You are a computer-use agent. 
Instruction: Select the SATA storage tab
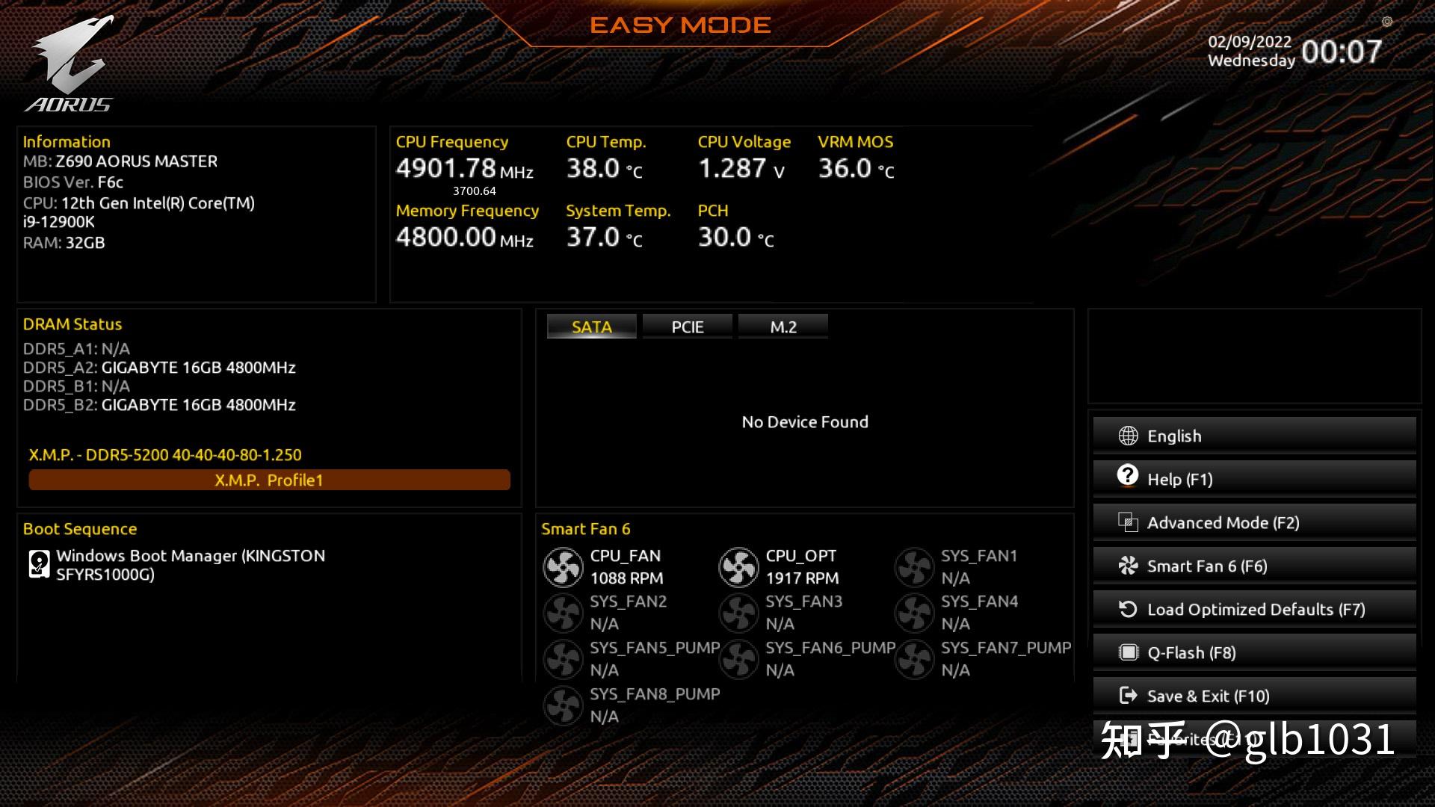(x=593, y=326)
